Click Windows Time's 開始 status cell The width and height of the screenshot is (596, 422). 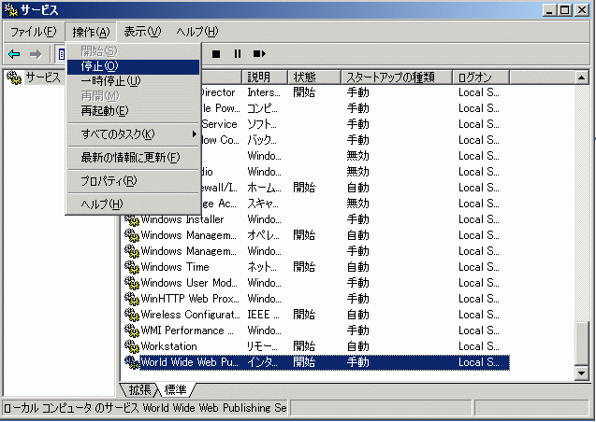click(x=304, y=267)
